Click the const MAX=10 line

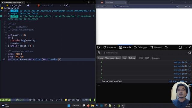16,57
